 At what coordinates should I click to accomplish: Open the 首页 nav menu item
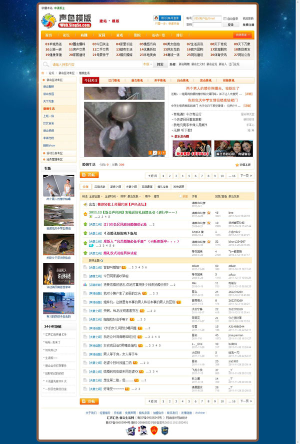tap(48, 35)
